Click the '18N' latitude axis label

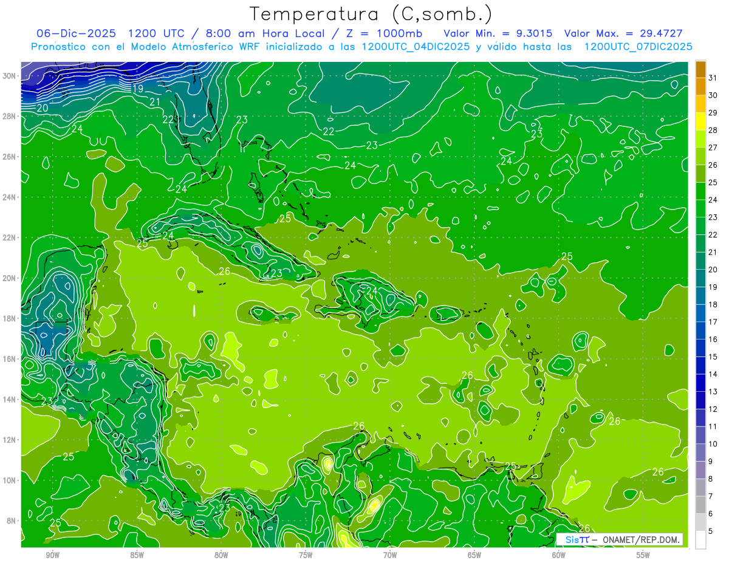(x=10, y=318)
